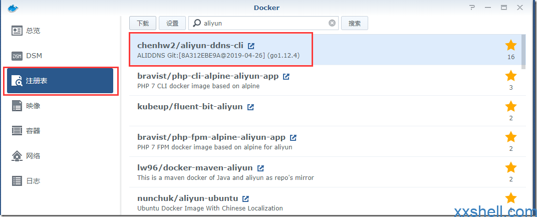
Task: Open Docker help question mark
Action: (472, 8)
